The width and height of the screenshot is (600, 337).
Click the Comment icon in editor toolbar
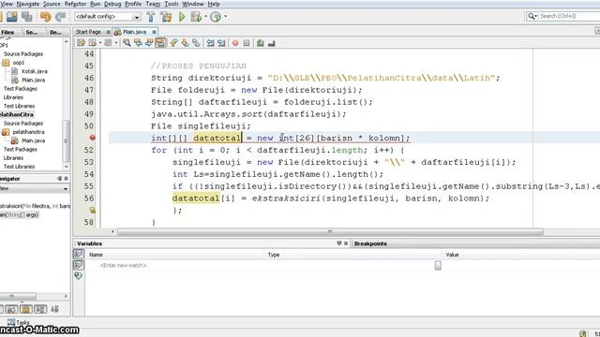pyautogui.click(x=261, y=43)
